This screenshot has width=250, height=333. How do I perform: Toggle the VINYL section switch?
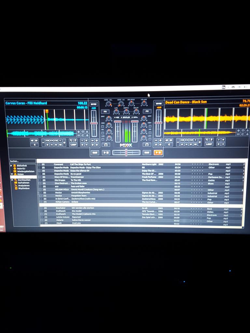coord(135,117)
